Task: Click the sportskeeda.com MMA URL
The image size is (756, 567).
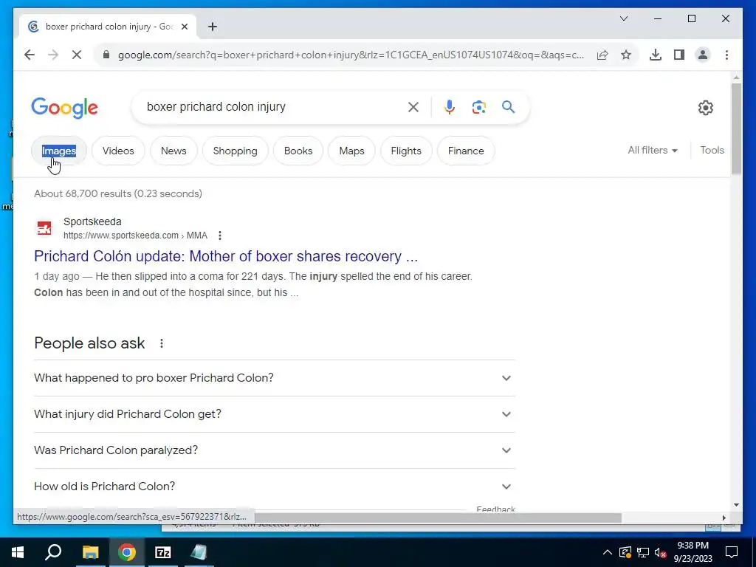Action: 136,236
